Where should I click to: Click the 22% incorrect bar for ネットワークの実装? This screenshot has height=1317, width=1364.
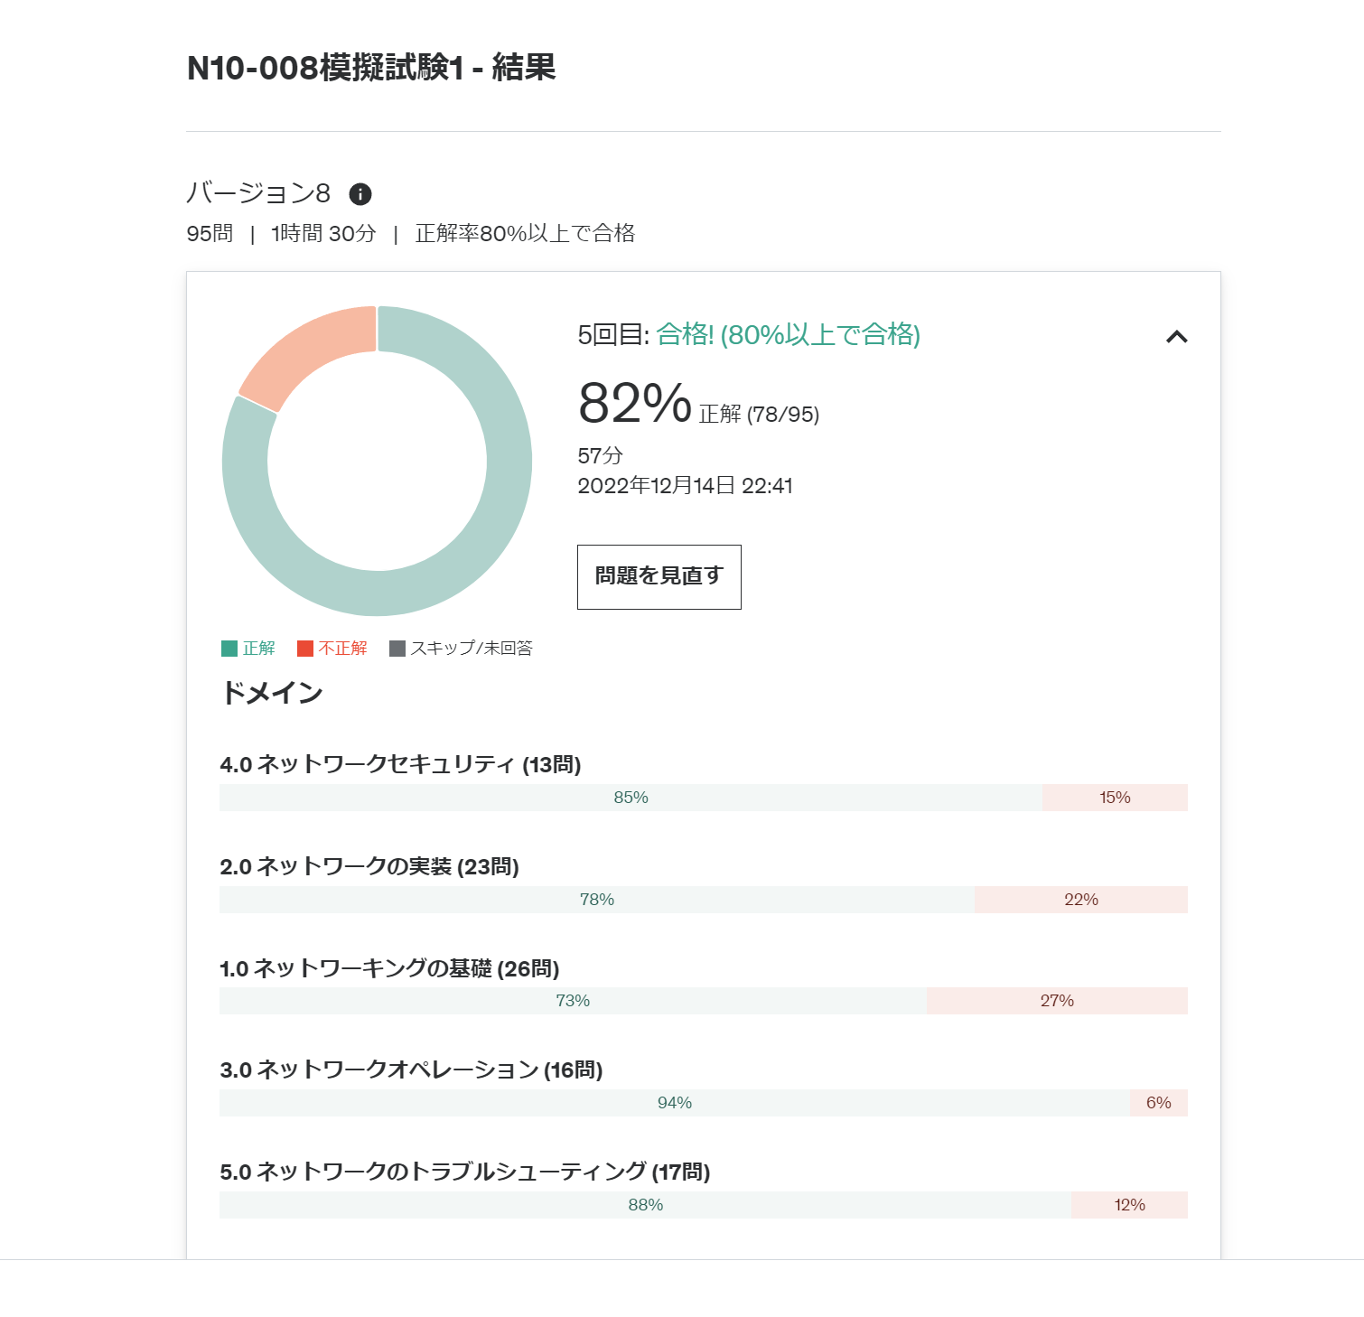point(1080,900)
